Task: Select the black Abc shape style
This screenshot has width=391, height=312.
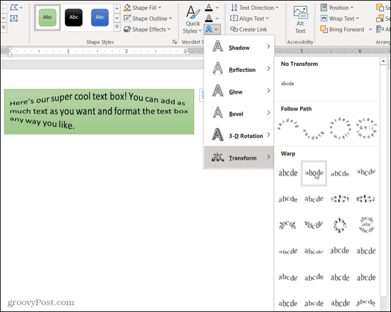Action: tap(74, 17)
